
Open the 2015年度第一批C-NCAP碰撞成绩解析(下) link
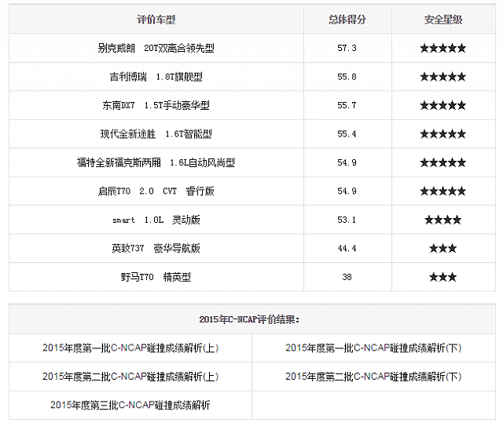[x=373, y=348]
